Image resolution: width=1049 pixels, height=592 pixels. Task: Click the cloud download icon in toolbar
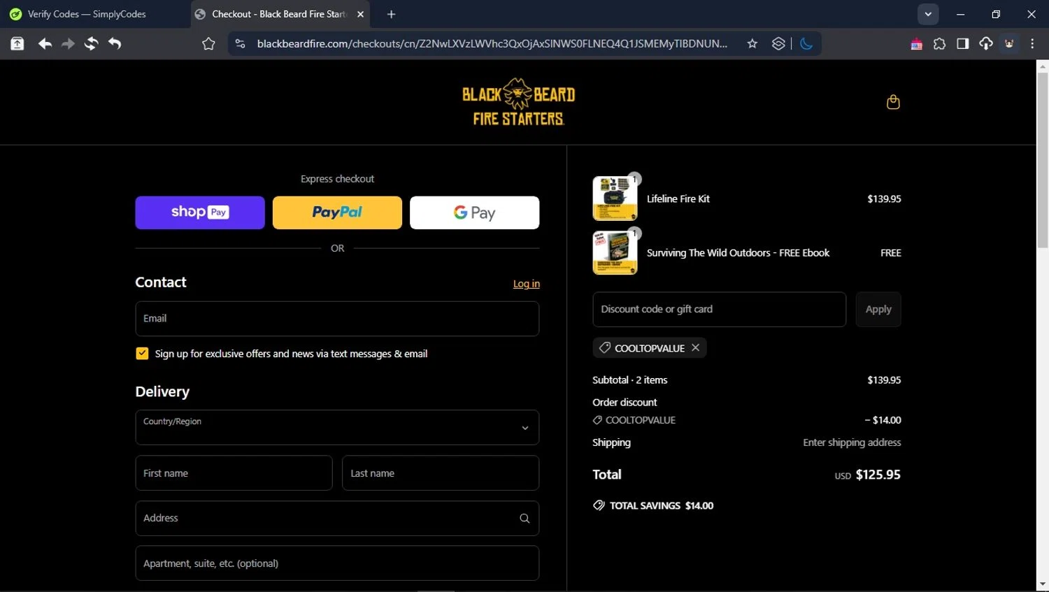point(986,43)
